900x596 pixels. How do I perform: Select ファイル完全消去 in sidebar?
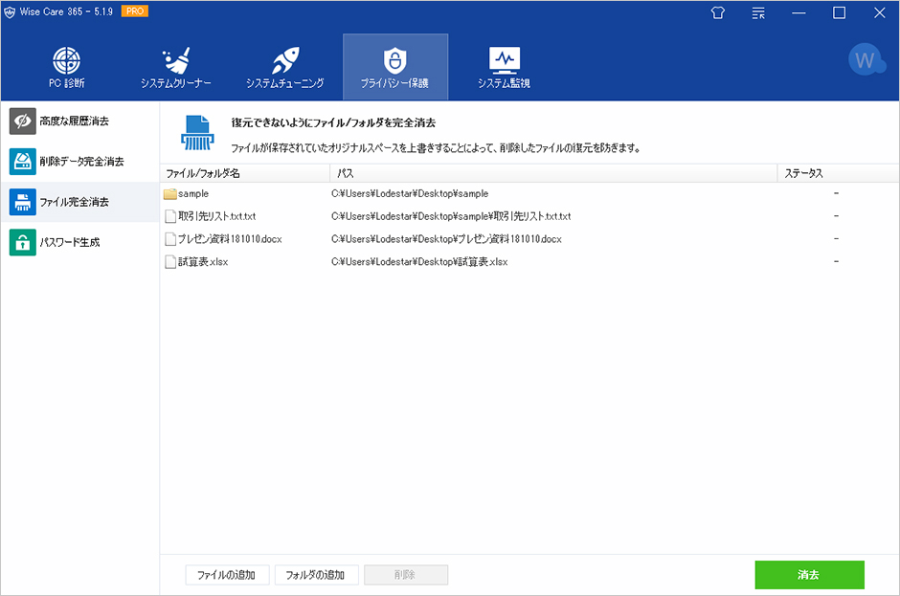79,202
